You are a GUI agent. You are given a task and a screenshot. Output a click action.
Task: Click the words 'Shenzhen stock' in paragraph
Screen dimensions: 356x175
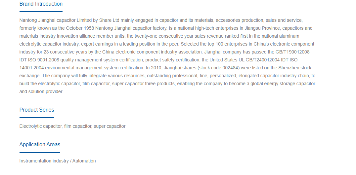tap(297, 68)
